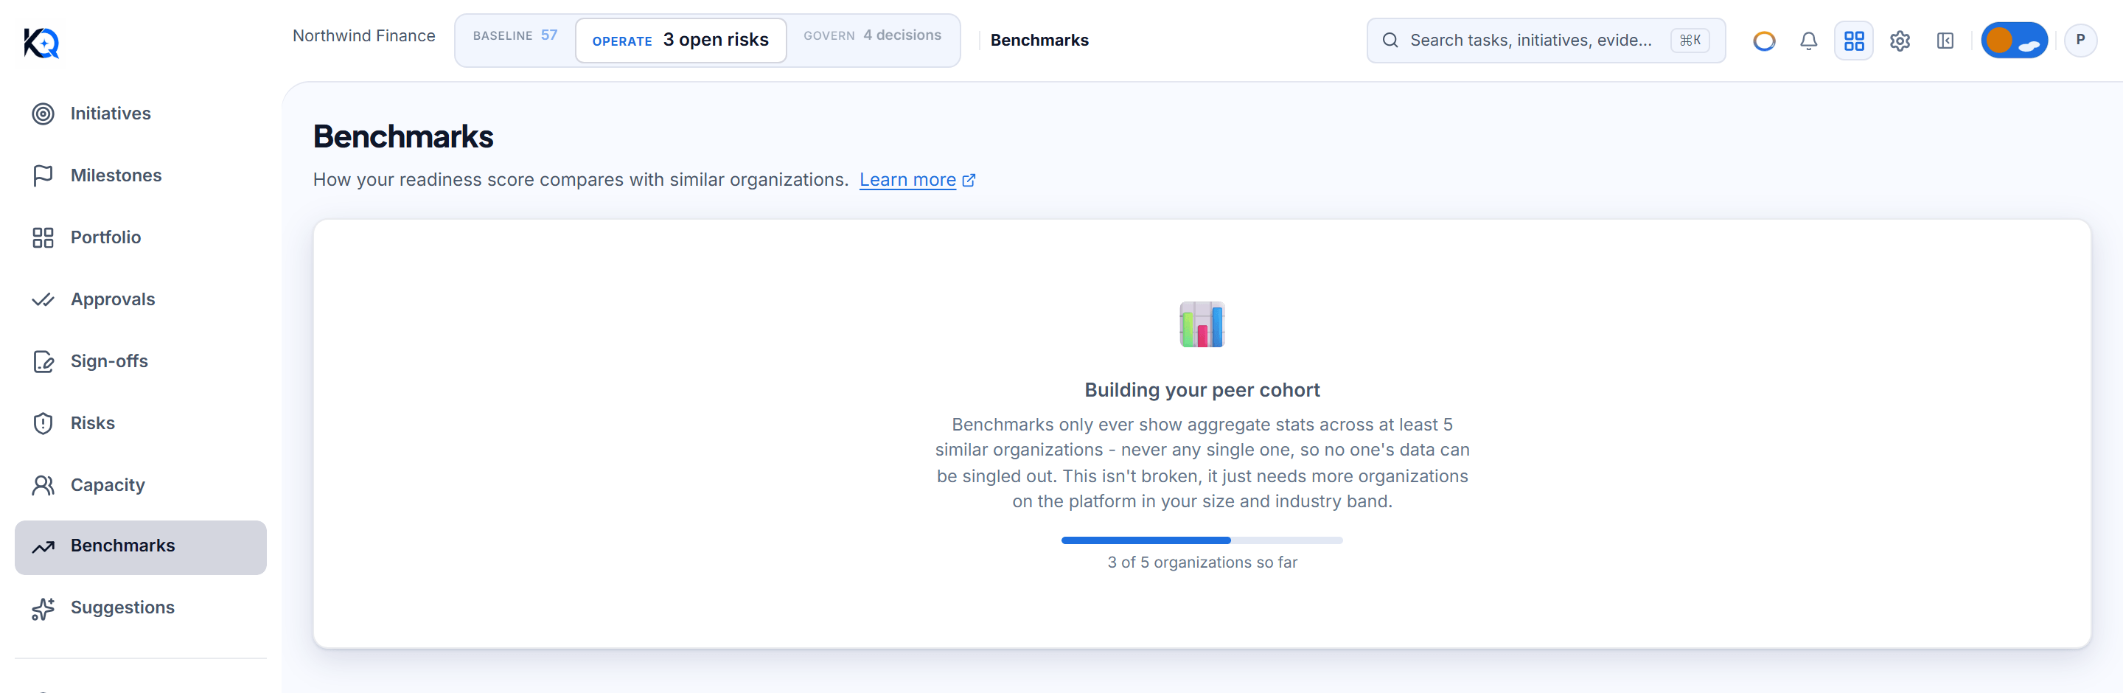Open Initiatives from the sidebar

[x=140, y=114]
